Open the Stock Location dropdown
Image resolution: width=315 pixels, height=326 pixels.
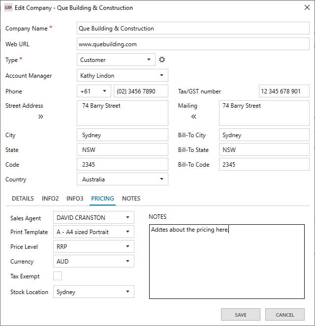[x=94, y=292]
